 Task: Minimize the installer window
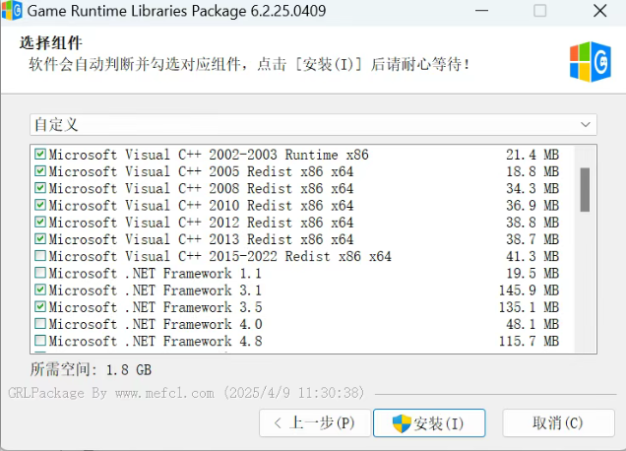pos(482,11)
